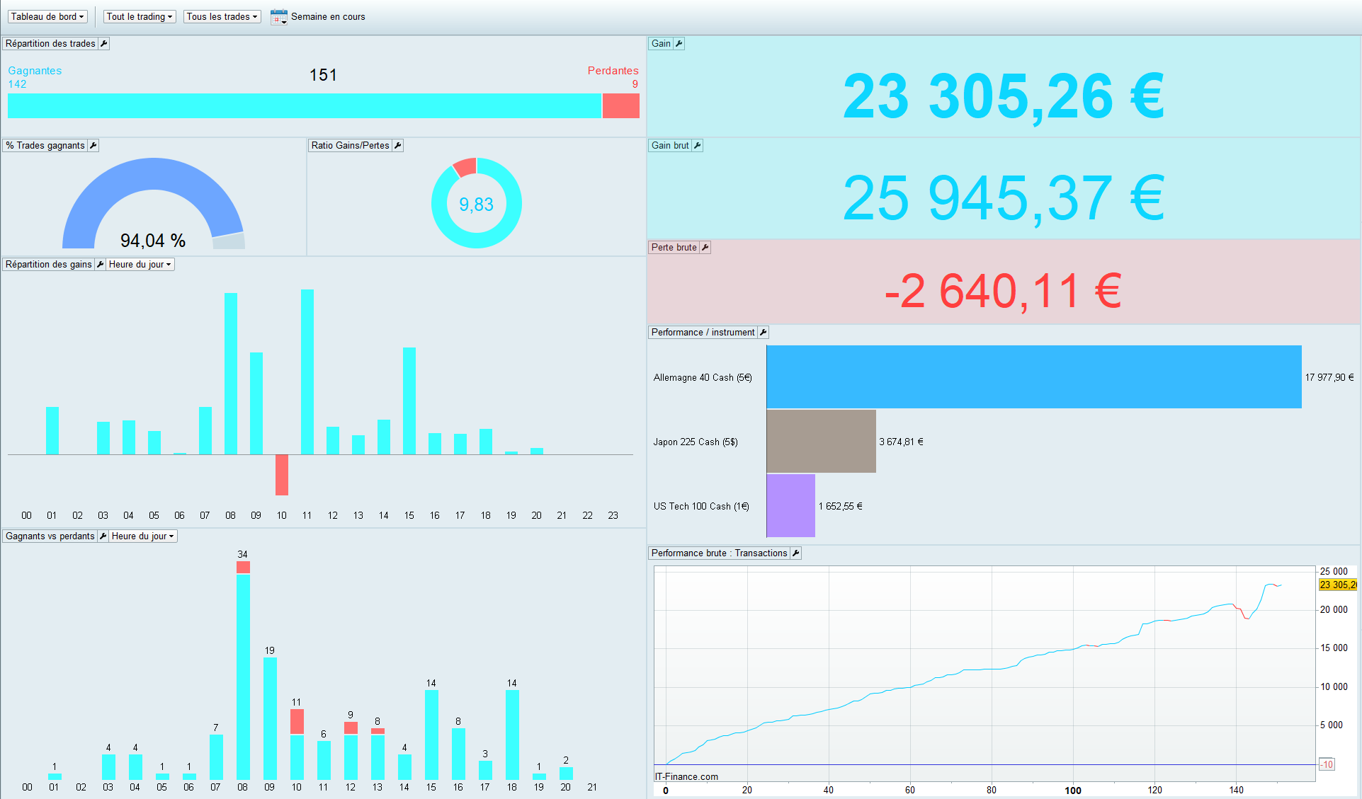Click the Japon 225 Cash gray bar
The image size is (1362, 799).
(x=821, y=441)
